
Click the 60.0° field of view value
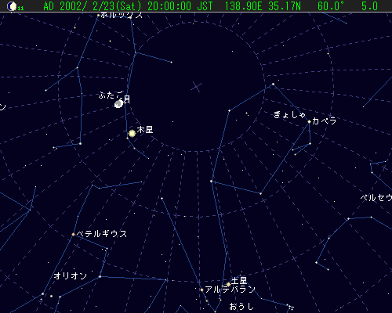pos(331,6)
